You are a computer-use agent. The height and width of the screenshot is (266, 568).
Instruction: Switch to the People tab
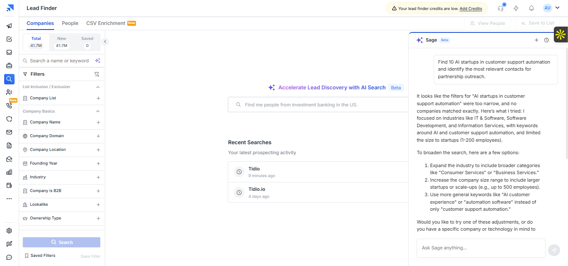click(x=70, y=23)
